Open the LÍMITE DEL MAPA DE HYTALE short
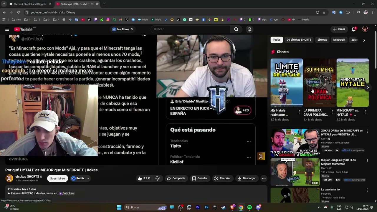 (287, 83)
